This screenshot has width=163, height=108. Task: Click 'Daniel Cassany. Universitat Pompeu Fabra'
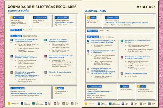(25, 96)
